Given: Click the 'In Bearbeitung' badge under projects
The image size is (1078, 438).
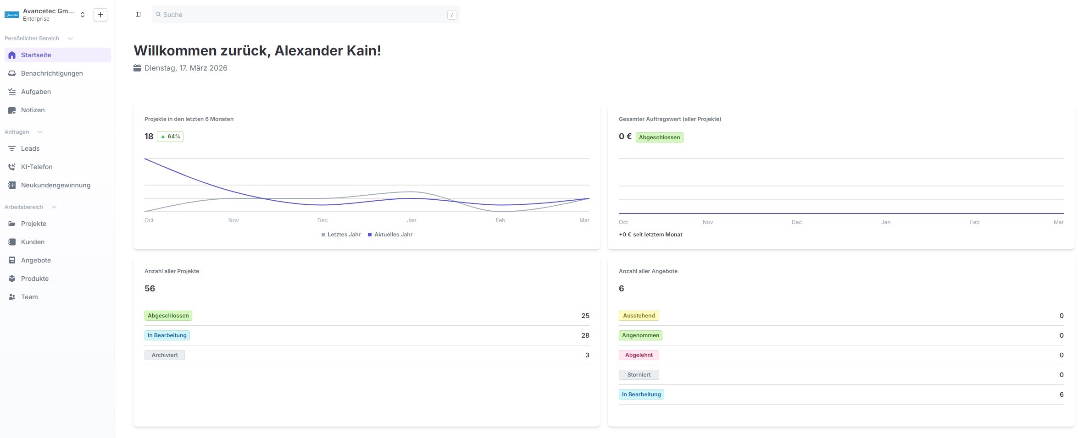Looking at the screenshot, I should point(167,335).
